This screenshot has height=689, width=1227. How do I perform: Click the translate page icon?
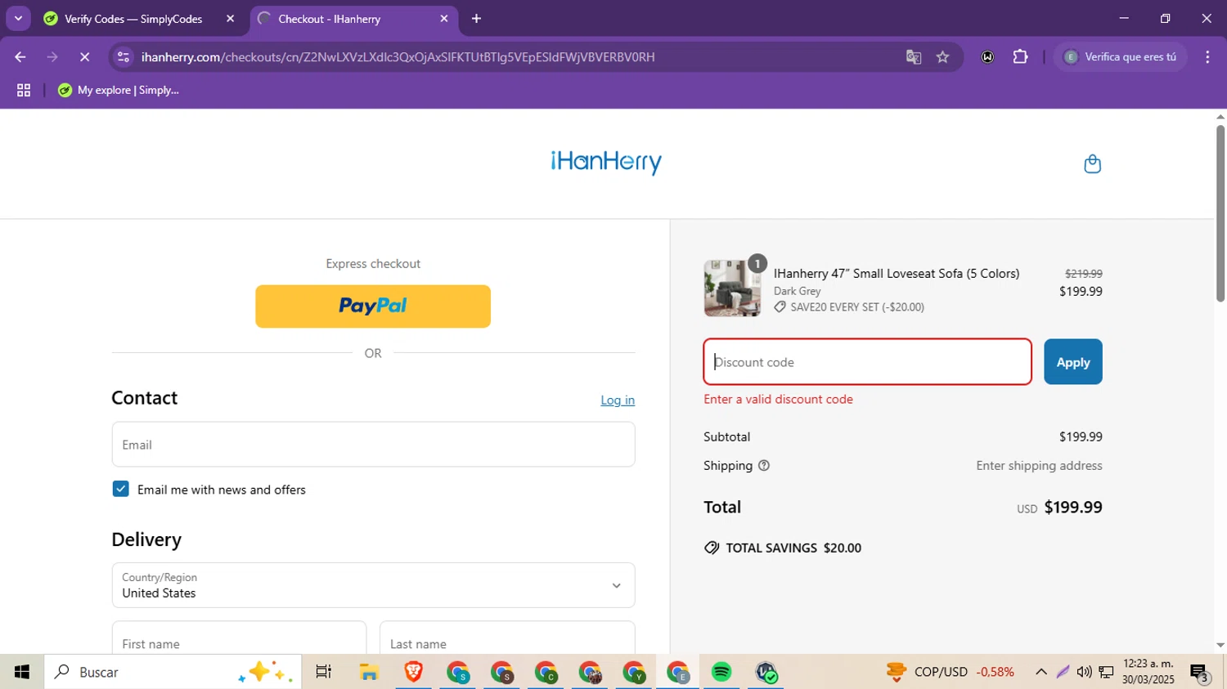914,57
